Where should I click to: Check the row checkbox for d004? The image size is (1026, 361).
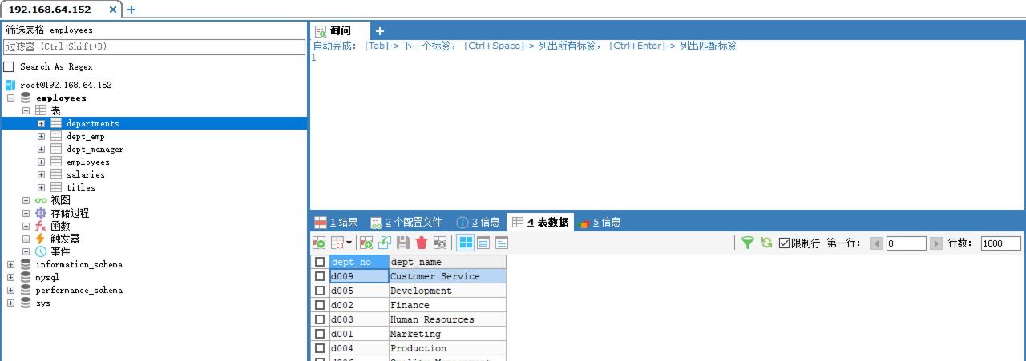(x=320, y=348)
